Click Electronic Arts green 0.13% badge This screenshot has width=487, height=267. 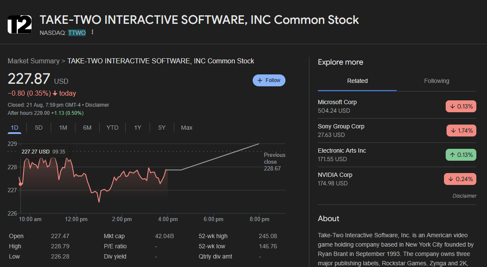pos(461,155)
